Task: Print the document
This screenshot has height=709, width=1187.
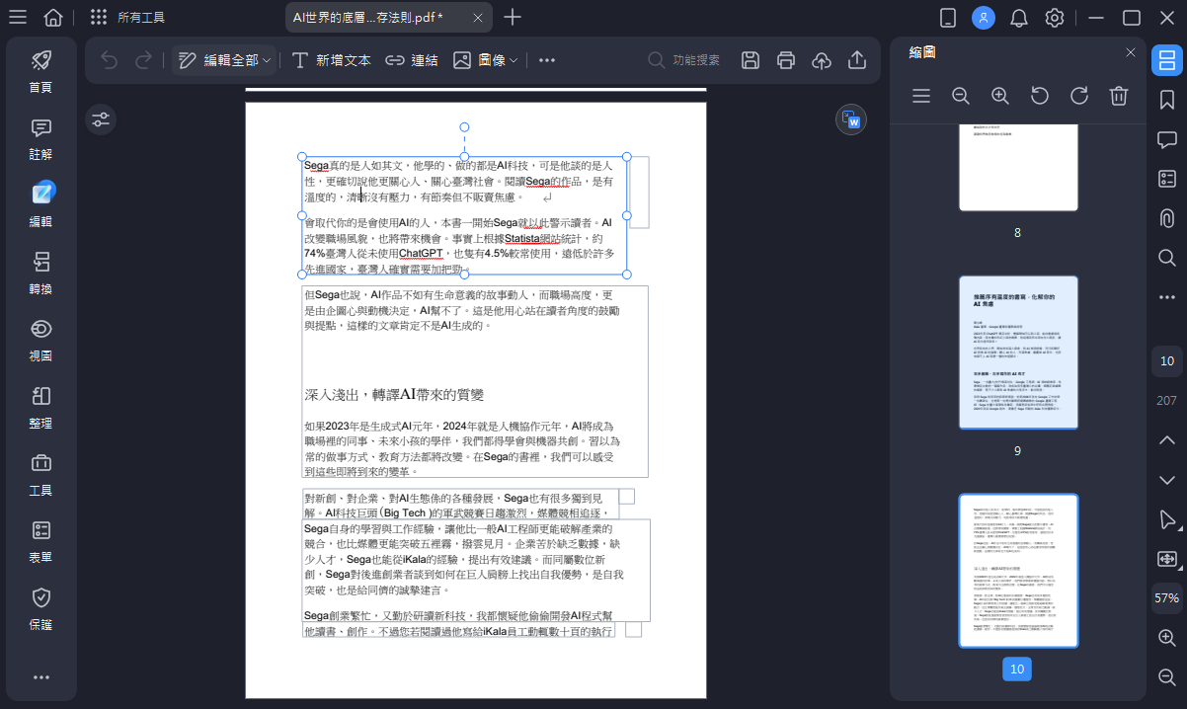Action: pyautogui.click(x=786, y=60)
